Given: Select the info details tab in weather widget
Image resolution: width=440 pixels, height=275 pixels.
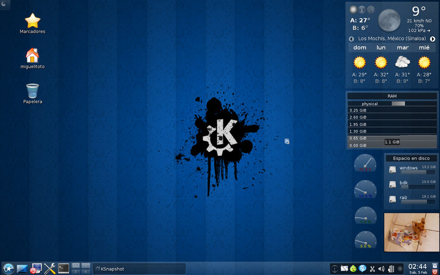Looking at the screenshot, I should click(x=362, y=10).
